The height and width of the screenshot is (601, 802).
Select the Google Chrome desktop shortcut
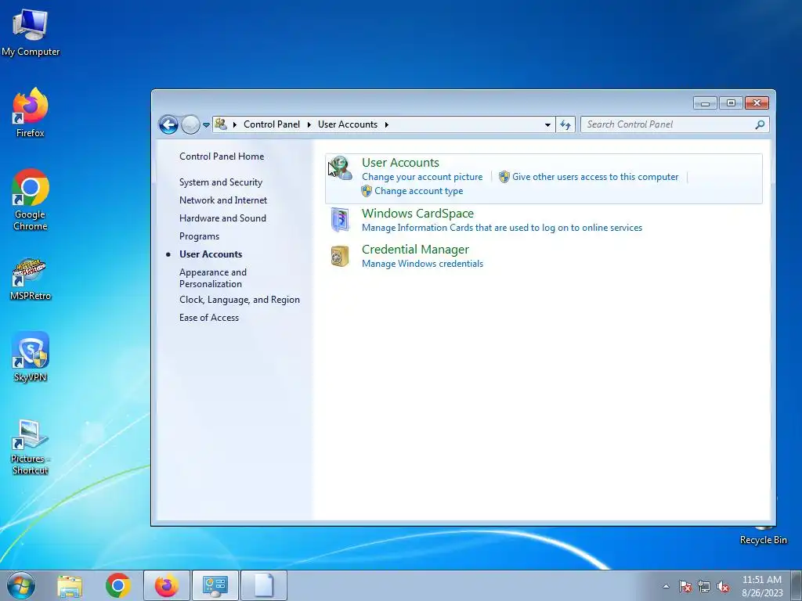pyautogui.click(x=31, y=200)
